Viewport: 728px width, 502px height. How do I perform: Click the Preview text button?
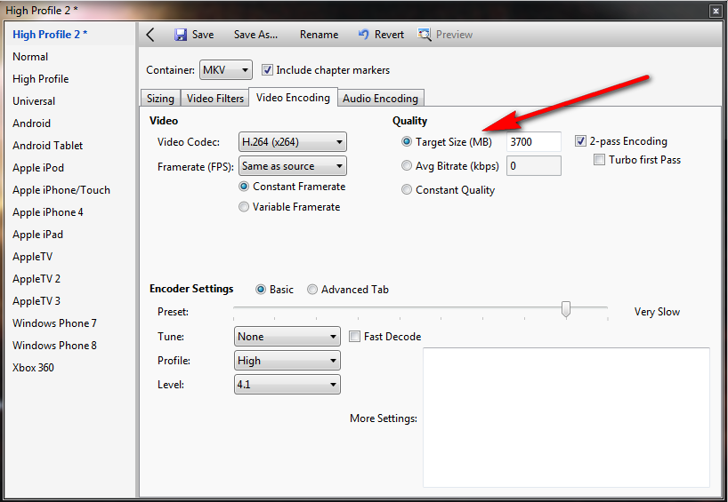click(454, 35)
